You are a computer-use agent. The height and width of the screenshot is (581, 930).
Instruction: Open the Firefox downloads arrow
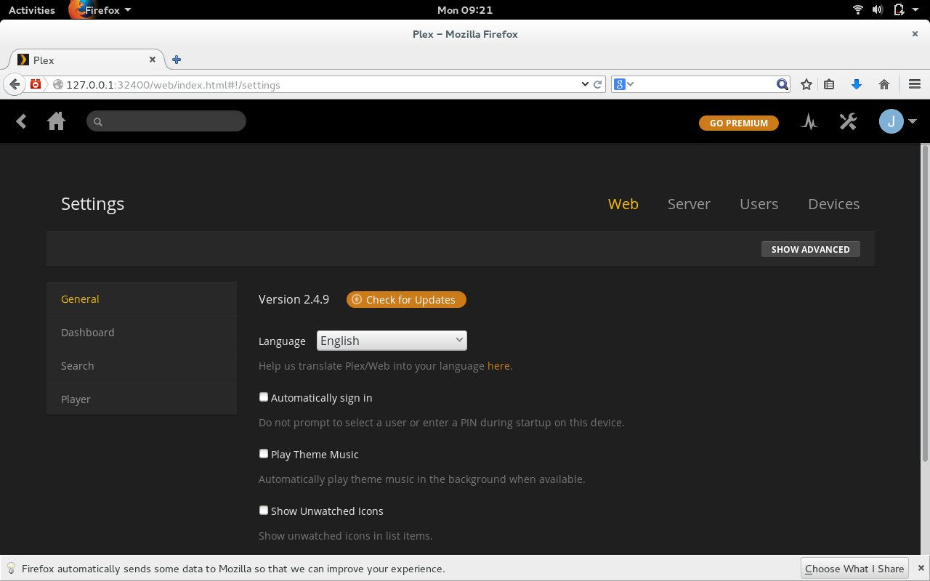click(x=857, y=84)
